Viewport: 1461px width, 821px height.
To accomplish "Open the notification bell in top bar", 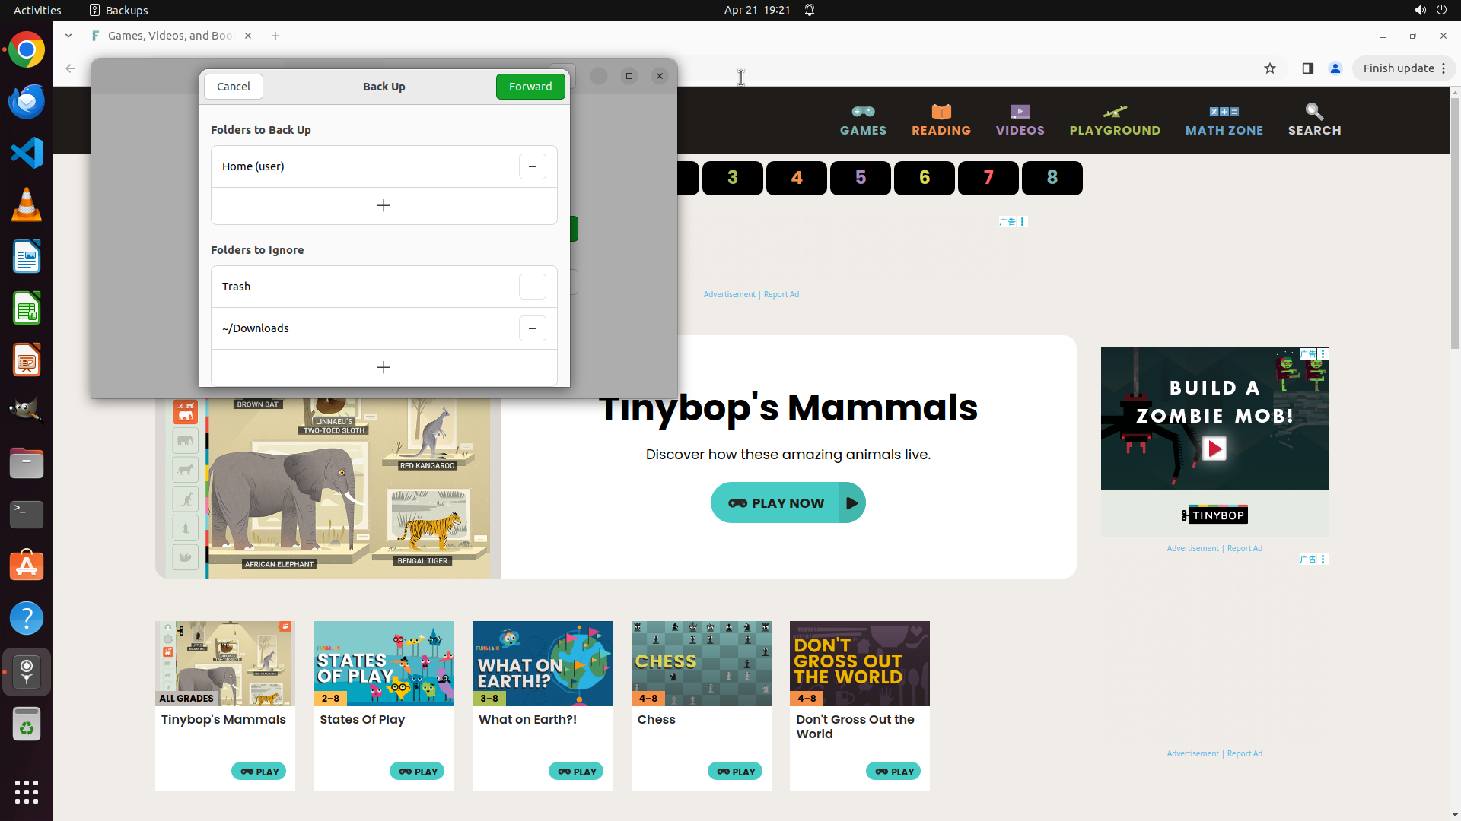I will [x=810, y=10].
